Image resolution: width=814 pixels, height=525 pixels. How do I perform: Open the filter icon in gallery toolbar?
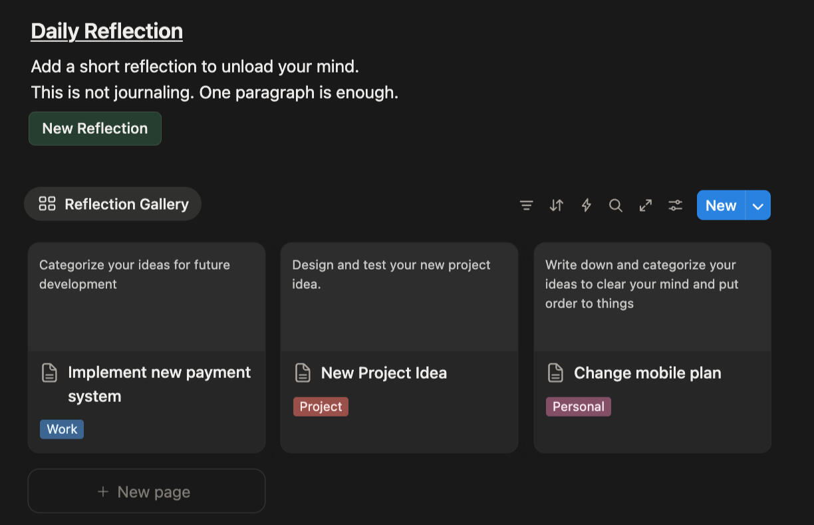526,206
